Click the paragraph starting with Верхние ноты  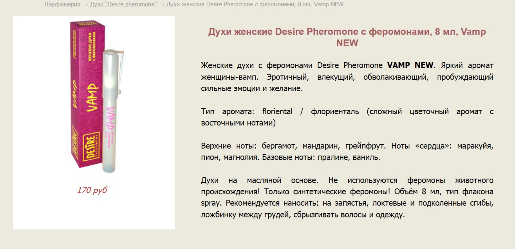pos(347,152)
